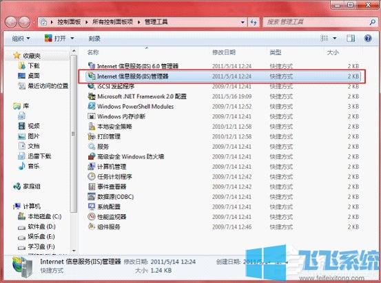Open the 迅雷下载 library

tap(39, 156)
